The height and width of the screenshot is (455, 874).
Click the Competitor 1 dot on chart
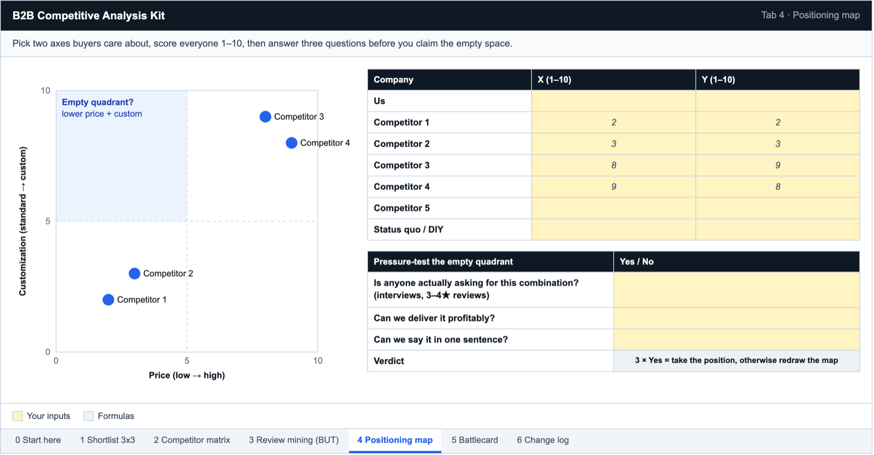pos(108,300)
